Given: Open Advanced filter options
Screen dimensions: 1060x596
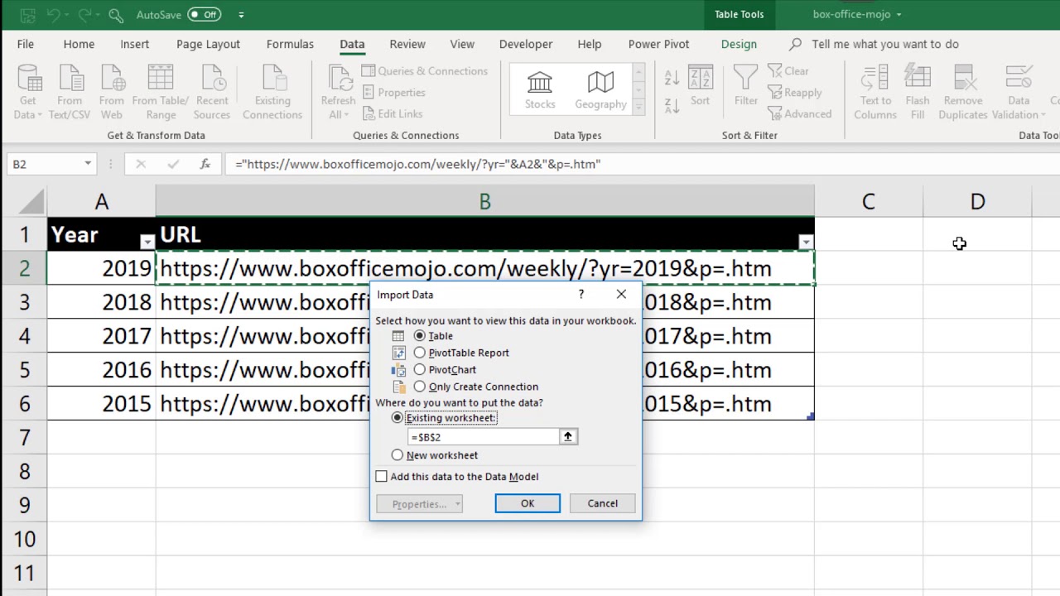Looking at the screenshot, I should coord(799,114).
